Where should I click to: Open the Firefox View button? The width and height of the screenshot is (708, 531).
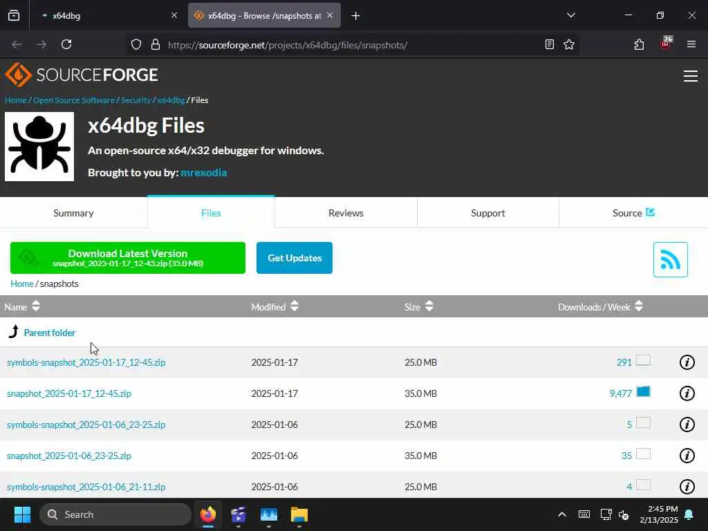pos(14,16)
